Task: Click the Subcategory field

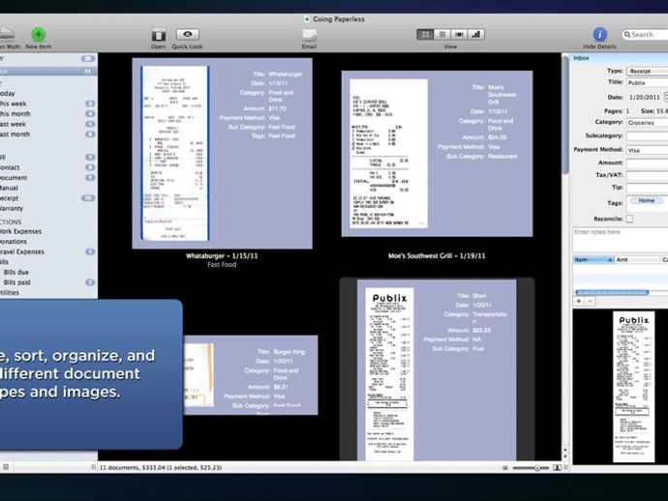Action: [x=647, y=135]
